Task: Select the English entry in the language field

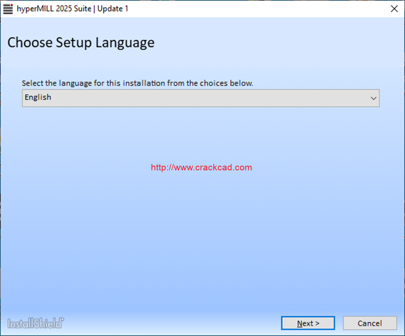Action: [38, 98]
